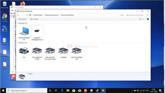Click the change view icon
Image resolution: width=165 pixels, height=93 pixels.
pos(140,19)
